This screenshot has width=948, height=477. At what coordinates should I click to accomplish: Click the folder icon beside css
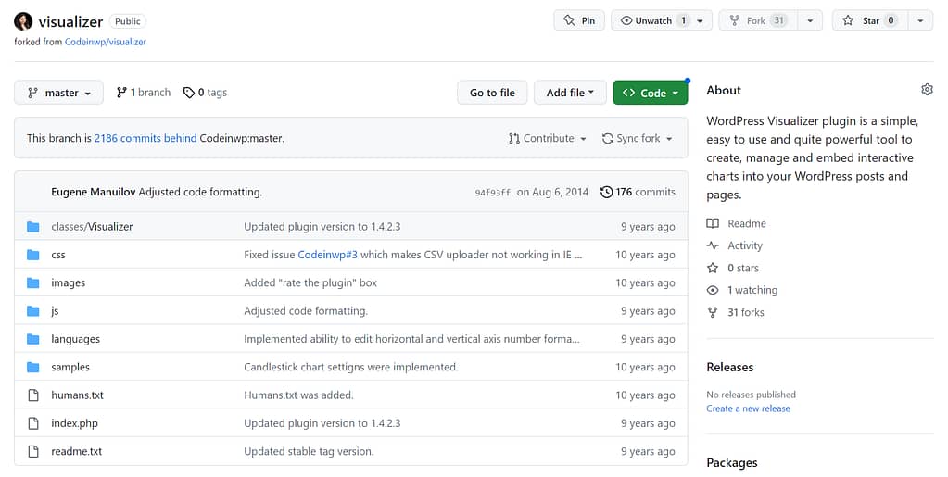[x=33, y=255]
